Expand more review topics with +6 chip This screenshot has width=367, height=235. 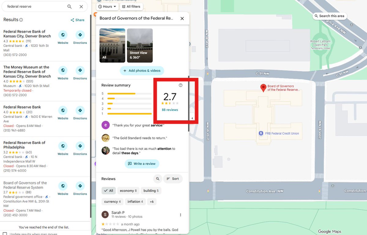152,202
